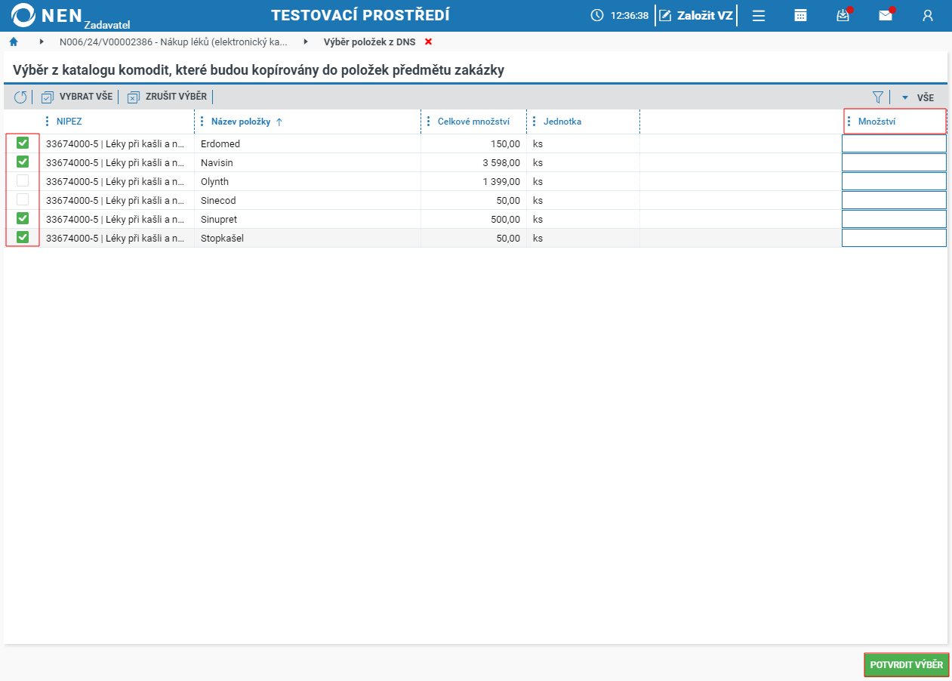This screenshot has height=681, width=952.
Task: Open the filter funnel icon
Action: [878, 97]
